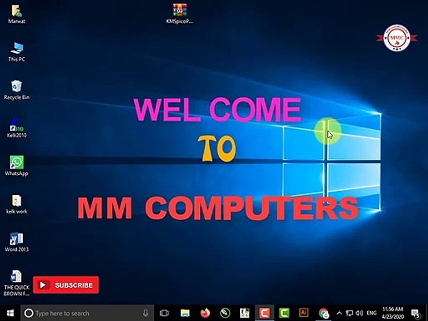The height and width of the screenshot is (321, 428).
Task: Select the Kelk2010 shortcut
Action: pyautogui.click(x=16, y=128)
